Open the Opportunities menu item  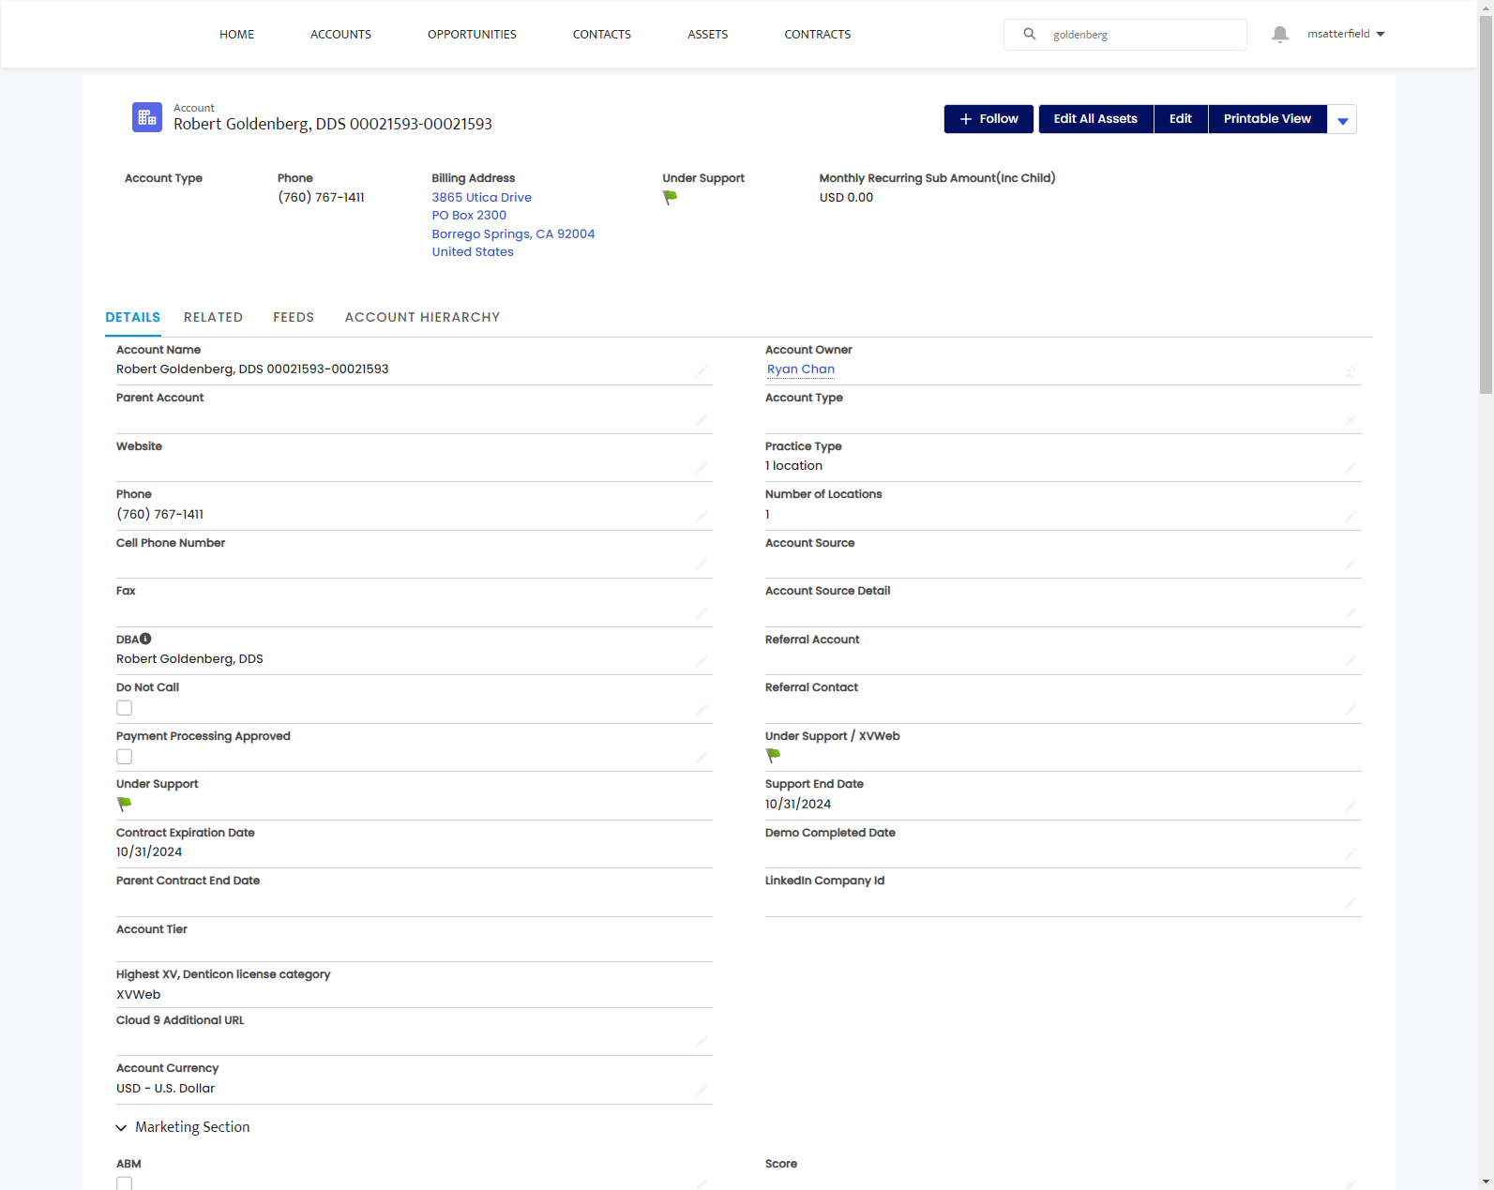472,34
